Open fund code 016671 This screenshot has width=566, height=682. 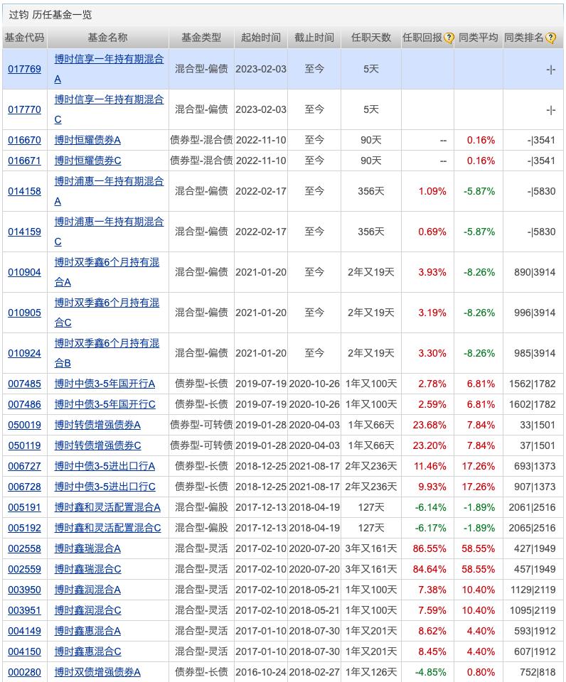(24, 161)
